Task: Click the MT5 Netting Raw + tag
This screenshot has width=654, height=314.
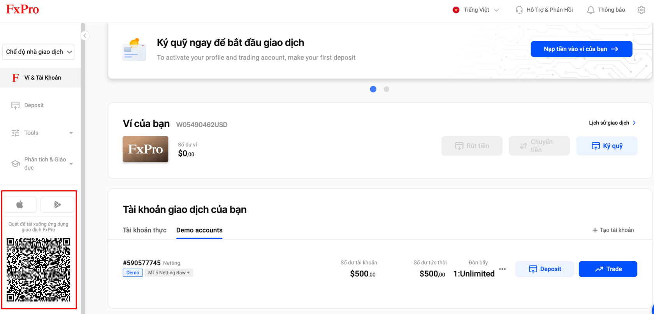Action: coord(169,273)
